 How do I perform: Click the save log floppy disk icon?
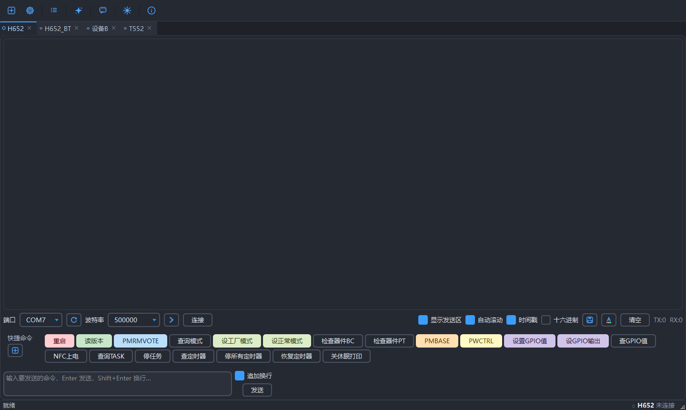[x=590, y=320]
